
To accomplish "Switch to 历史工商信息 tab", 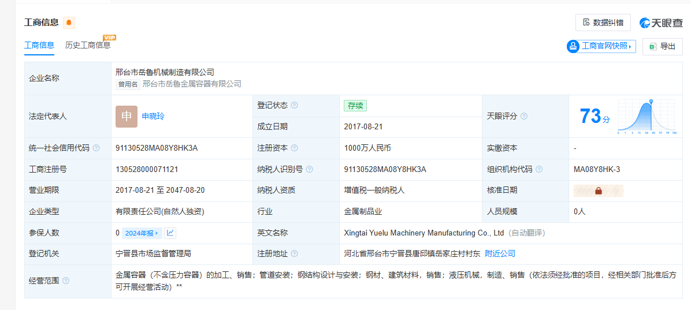I will (x=88, y=45).
